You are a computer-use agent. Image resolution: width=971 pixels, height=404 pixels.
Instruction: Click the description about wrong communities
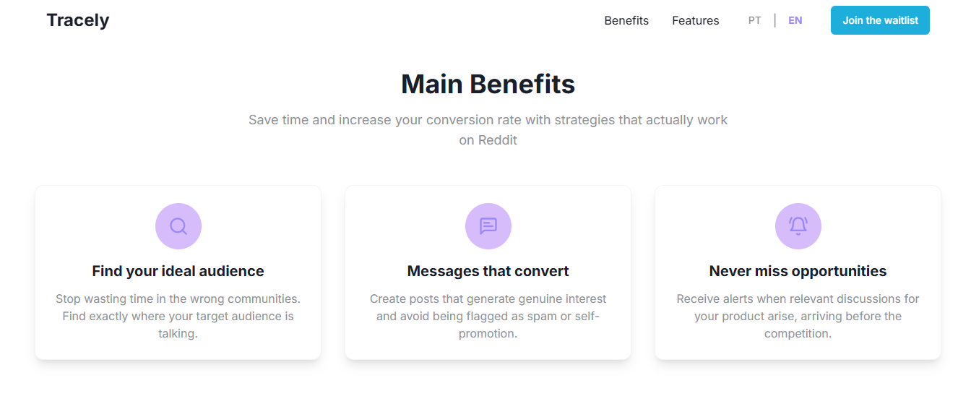(x=178, y=316)
